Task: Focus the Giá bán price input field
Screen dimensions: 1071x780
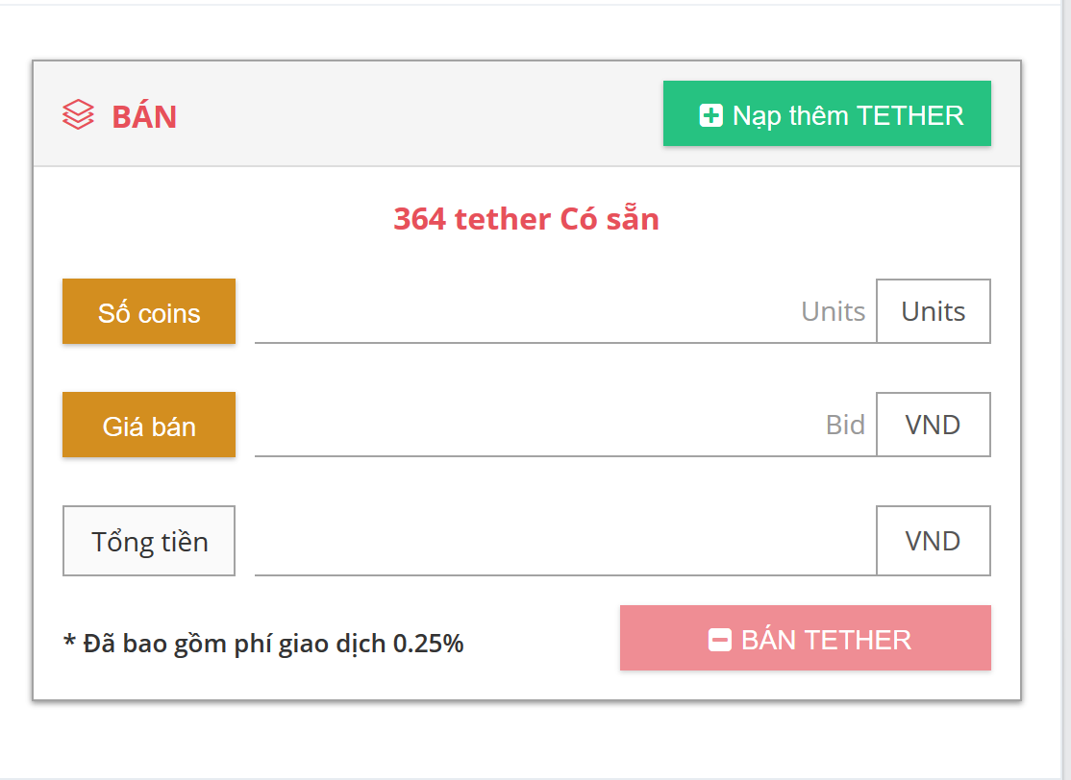Action: (x=519, y=426)
